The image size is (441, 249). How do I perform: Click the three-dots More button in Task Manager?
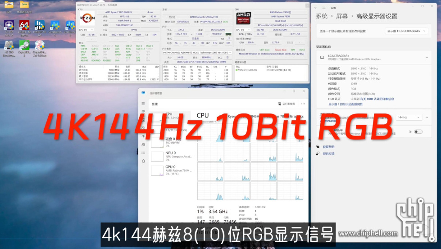303,104
